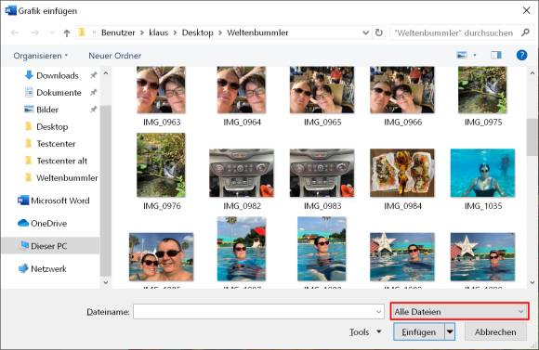
Task: Click the Abbrechen button
Action: [495, 331]
